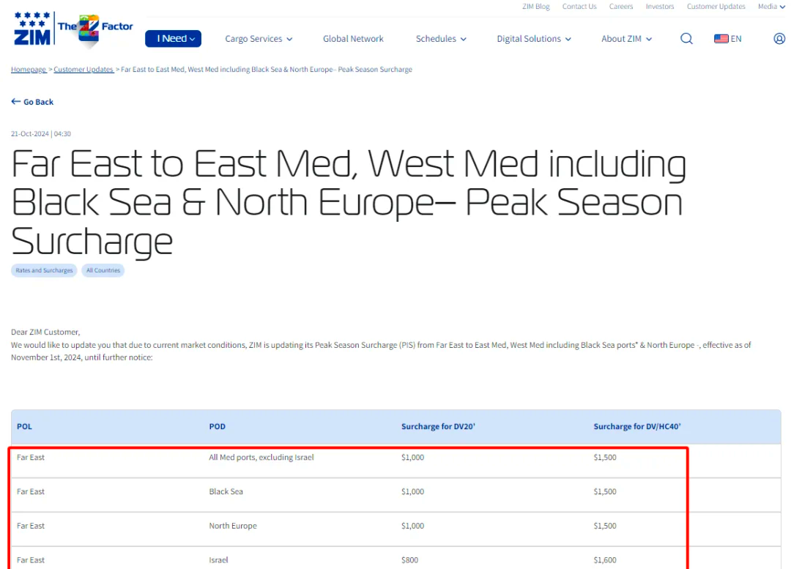Expand the I Need dropdown
This screenshot has width=791, height=569.
pos(173,39)
